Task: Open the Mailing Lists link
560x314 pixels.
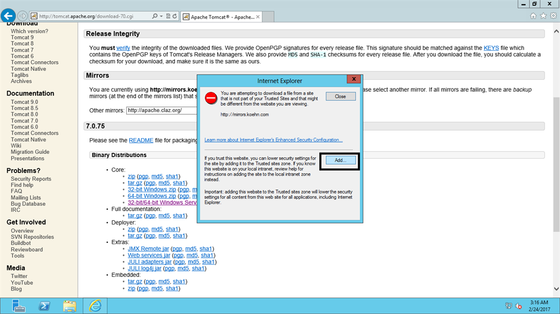Action: point(26,198)
